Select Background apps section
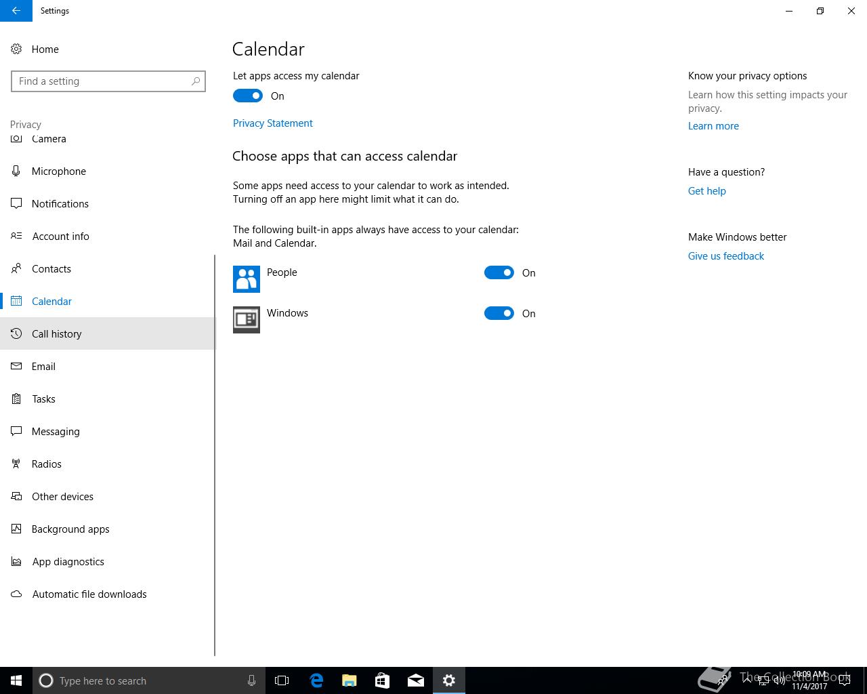867x694 pixels. (108, 529)
